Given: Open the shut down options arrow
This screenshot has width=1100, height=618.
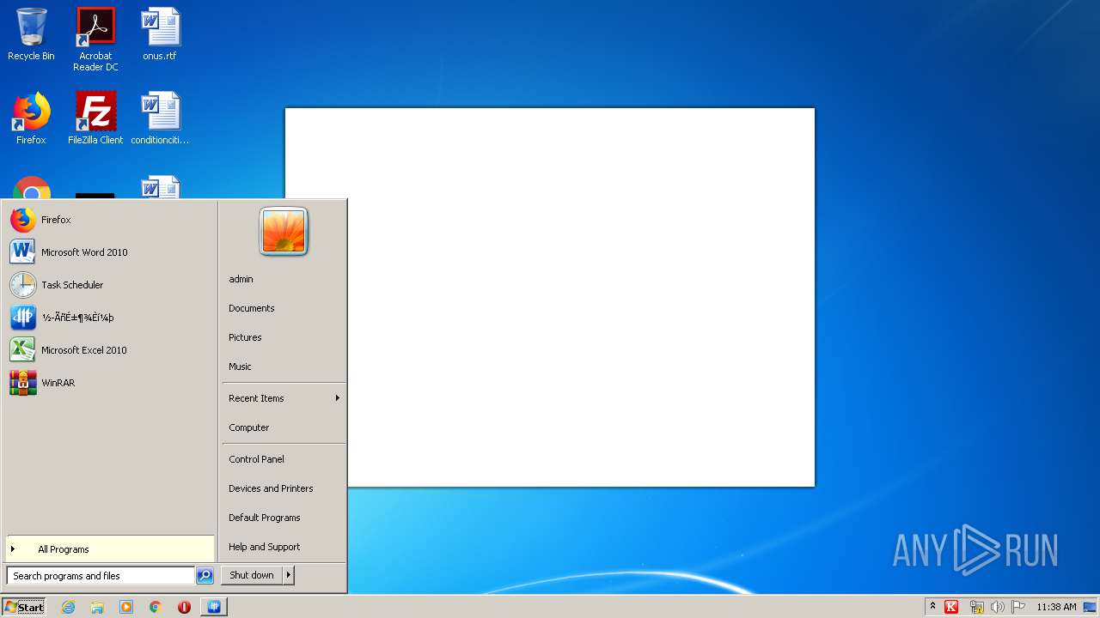Looking at the screenshot, I should (289, 575).
